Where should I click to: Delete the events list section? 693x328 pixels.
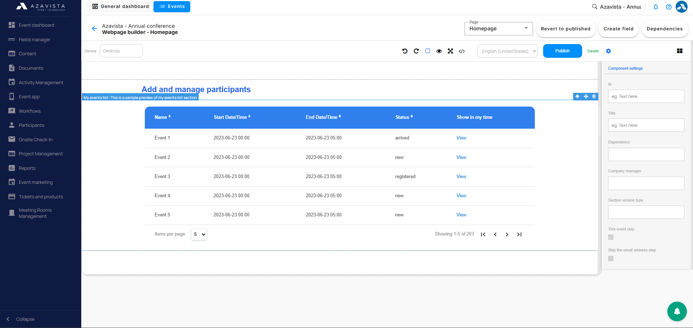[x=594, y=96]
